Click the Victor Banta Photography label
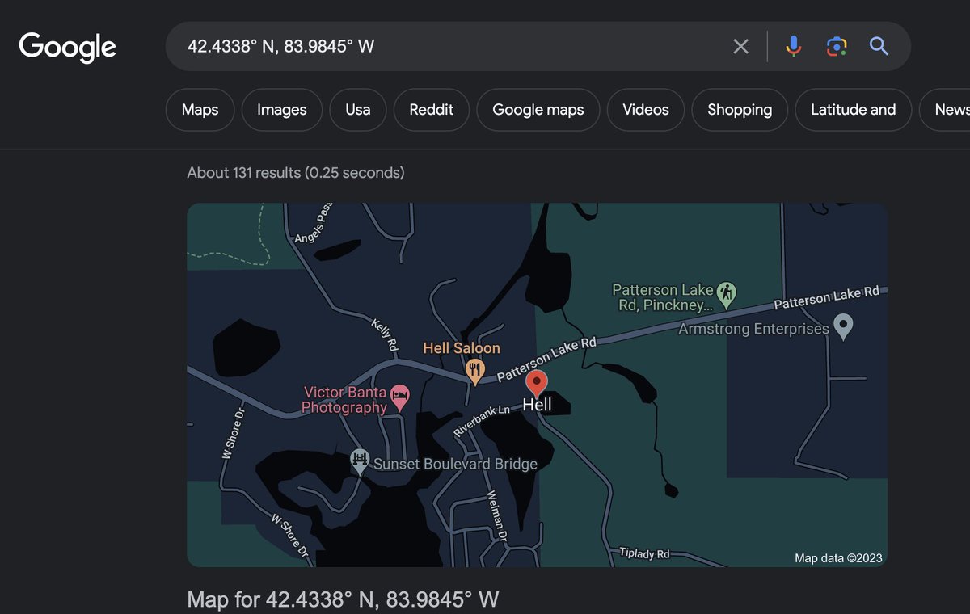Viewport: 970px width, 614px height. [344, 400]
